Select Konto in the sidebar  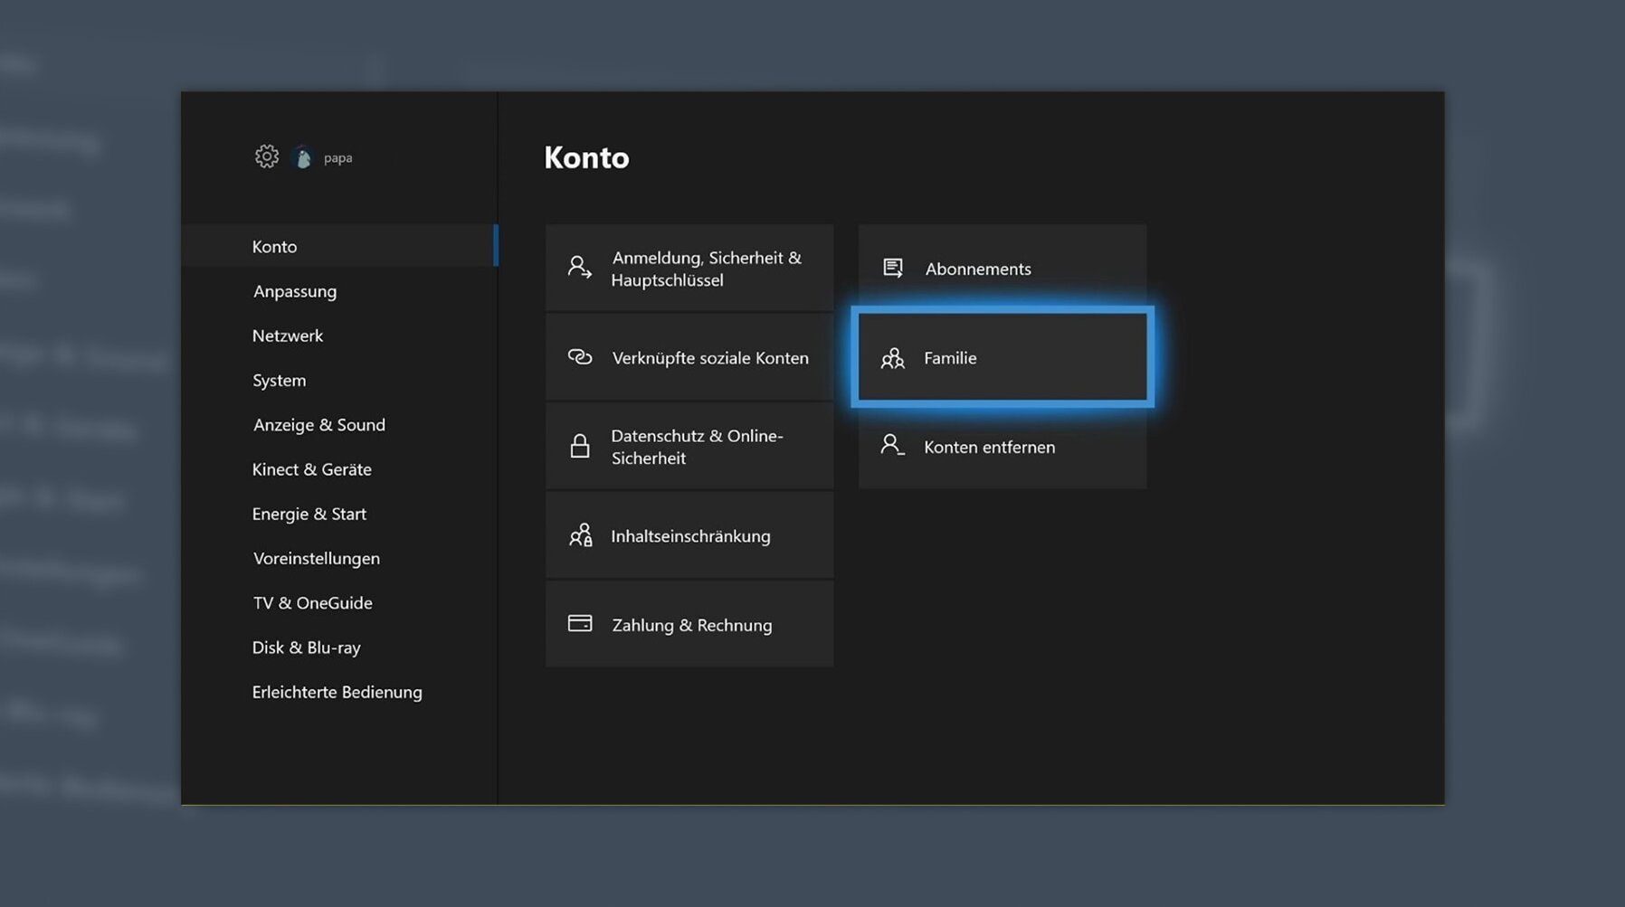[x=274, y=246]
